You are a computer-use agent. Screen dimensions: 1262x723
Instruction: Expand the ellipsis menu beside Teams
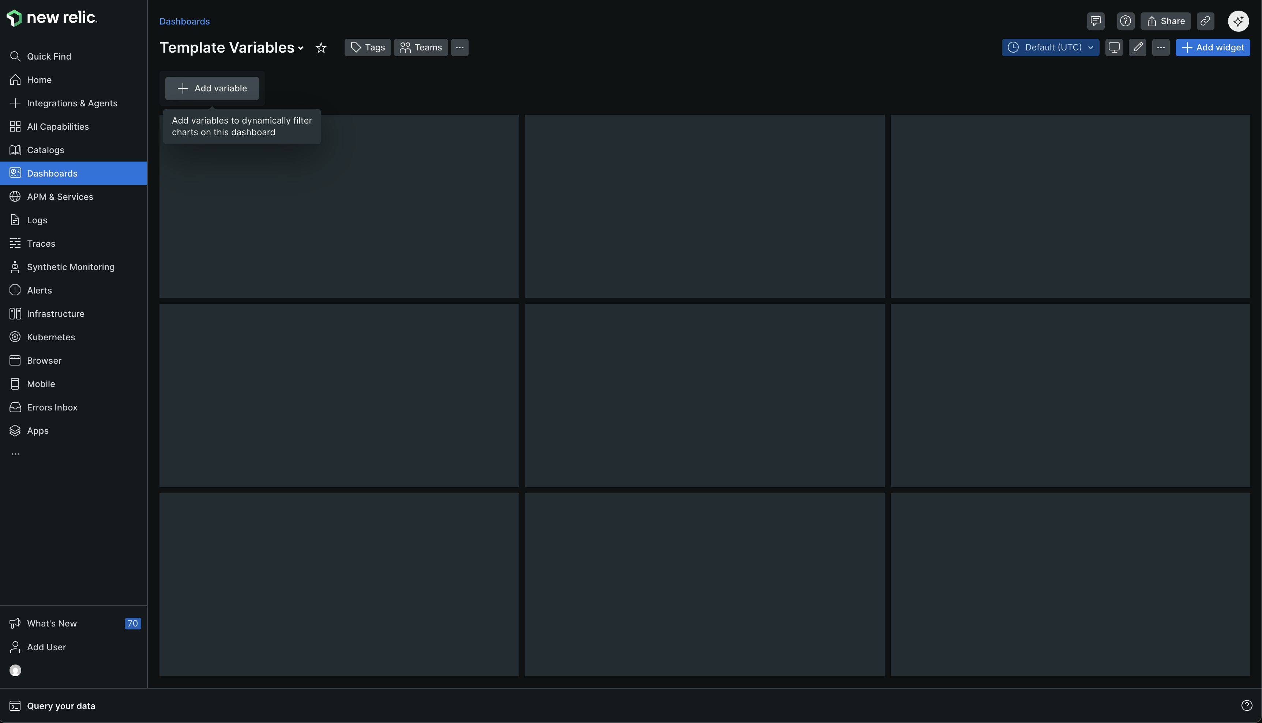click(x=459, y=48)
